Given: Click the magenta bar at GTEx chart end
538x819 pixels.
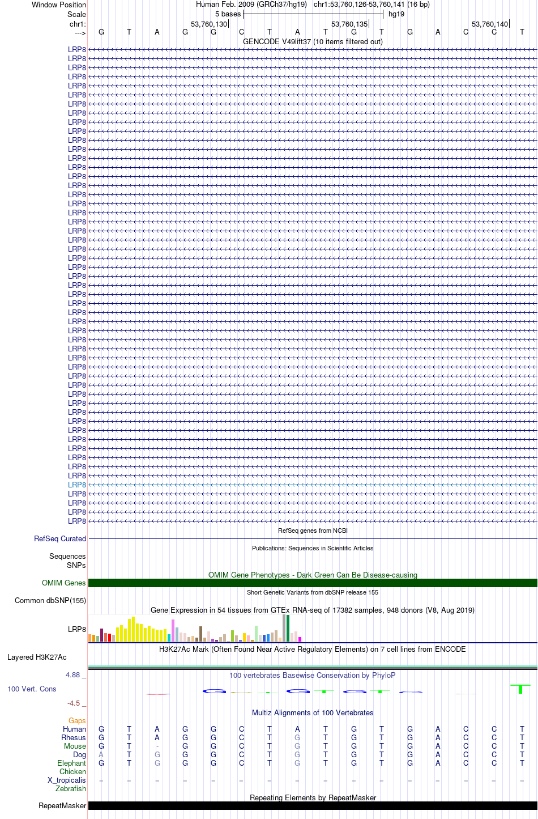Looking at the screenshot, I should (300, 639).
